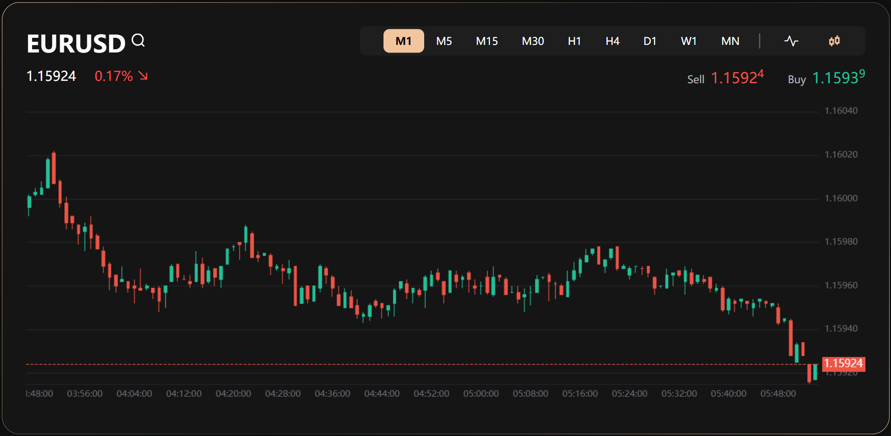Click the EURUSD symbol title

76,44
